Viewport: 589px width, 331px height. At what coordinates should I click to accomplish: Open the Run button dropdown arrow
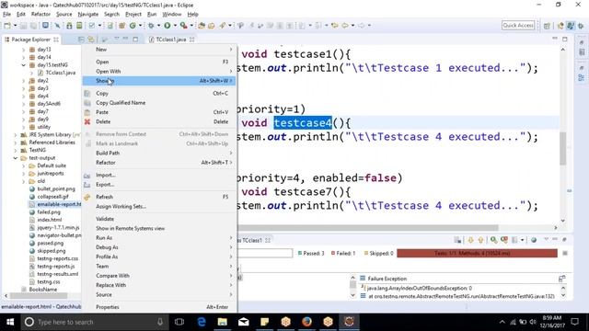pos(175,26)
